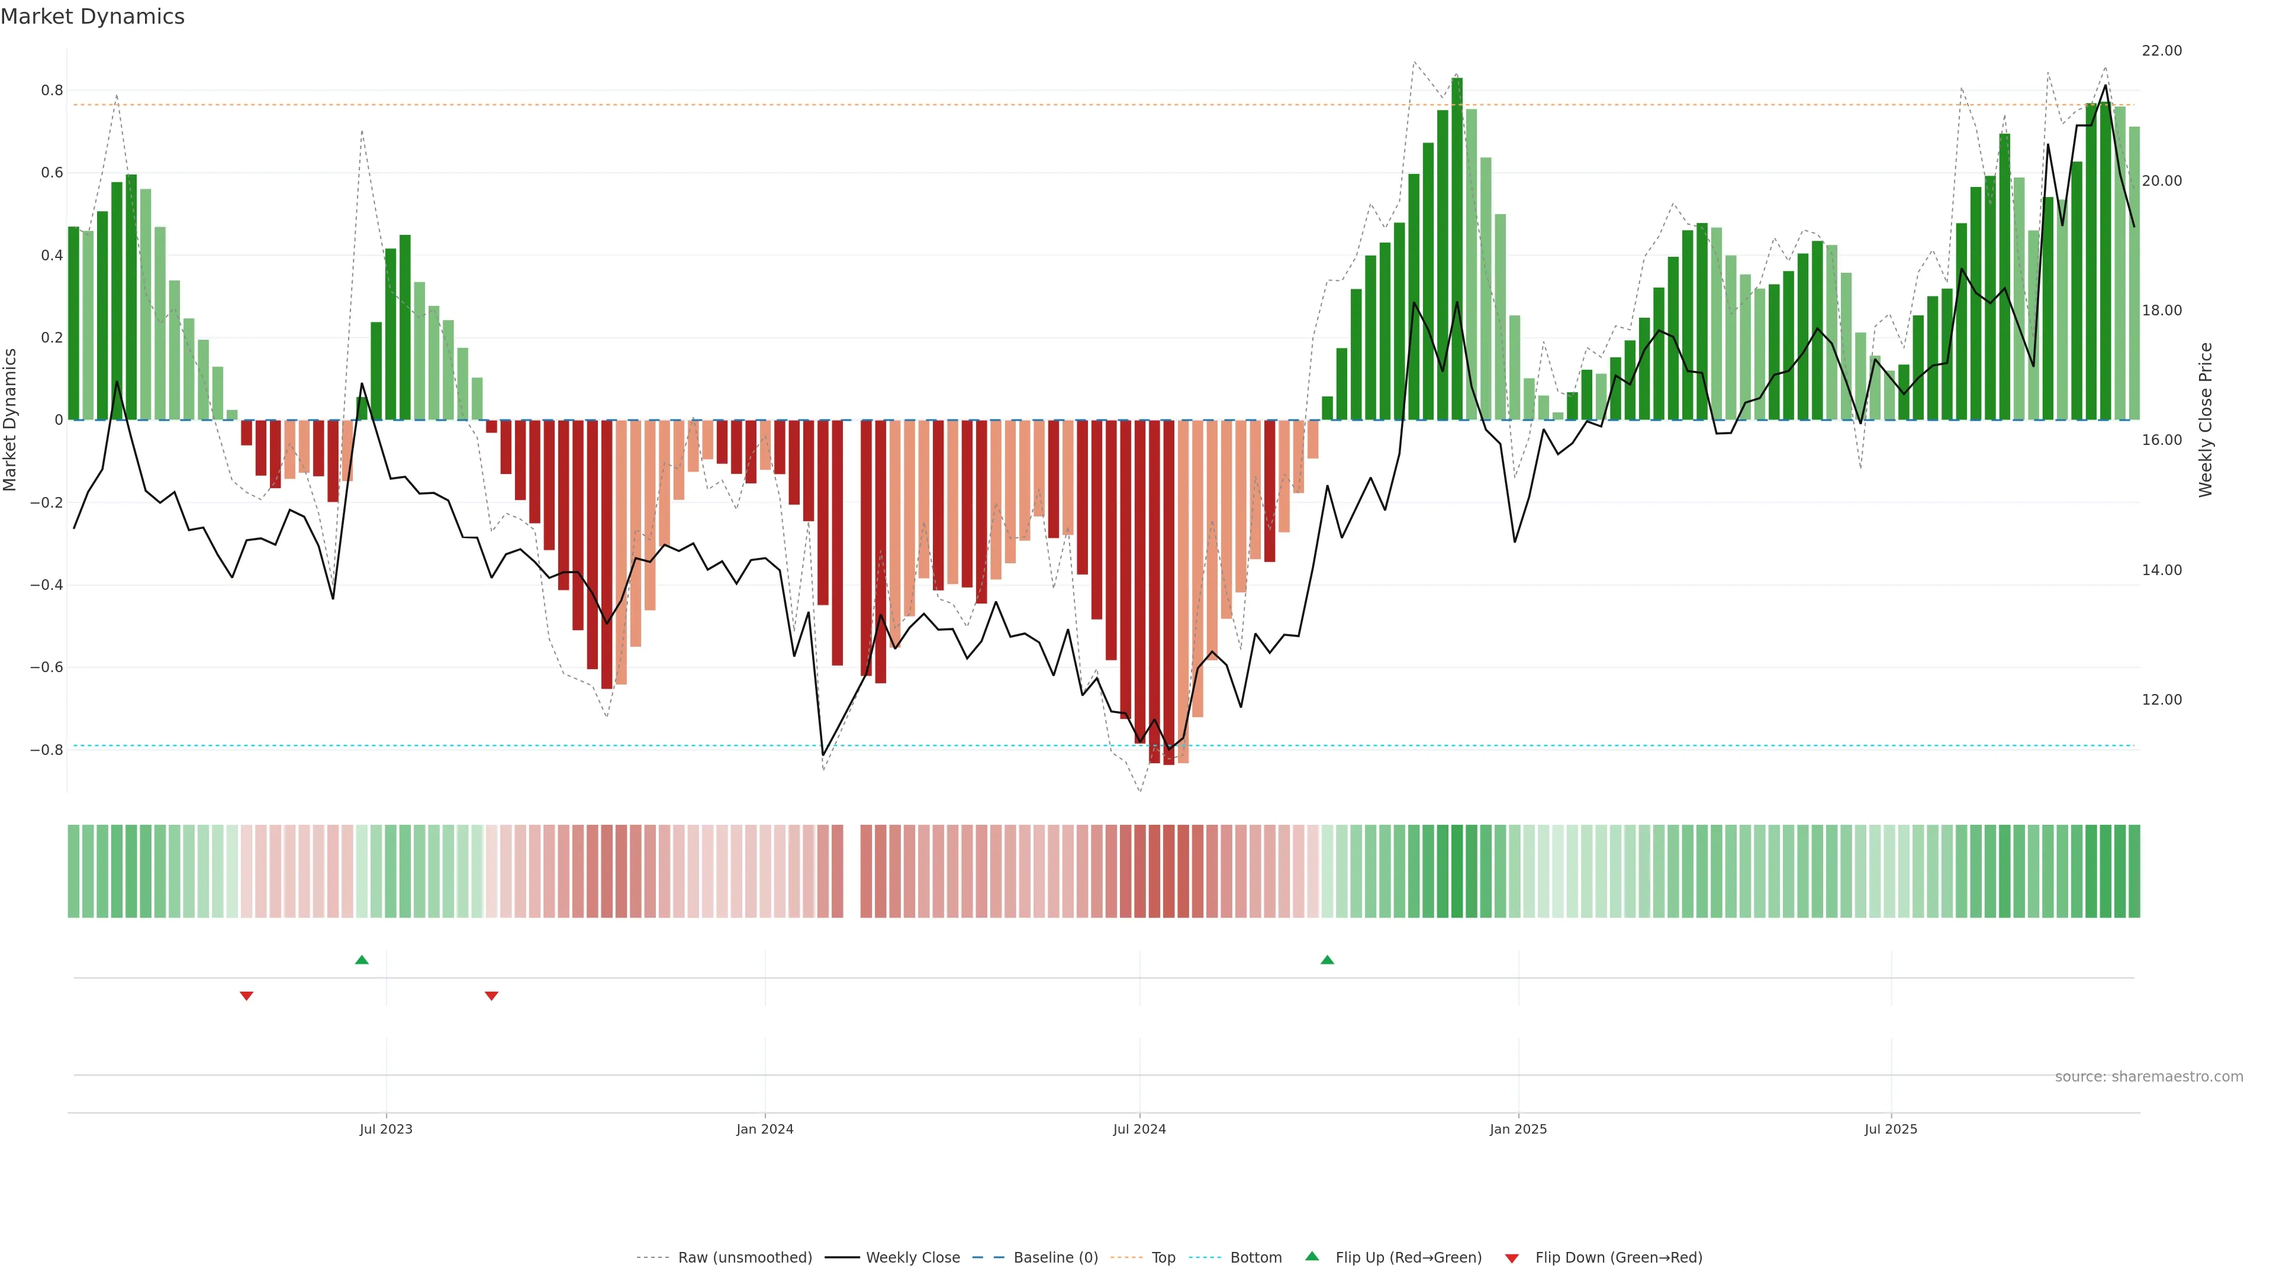
Task: Toggle the Top legend entry
Action: (x=1163, y=1258)
